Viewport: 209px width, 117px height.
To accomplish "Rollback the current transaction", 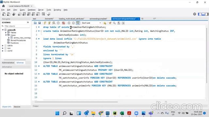I will coord(73,23).
